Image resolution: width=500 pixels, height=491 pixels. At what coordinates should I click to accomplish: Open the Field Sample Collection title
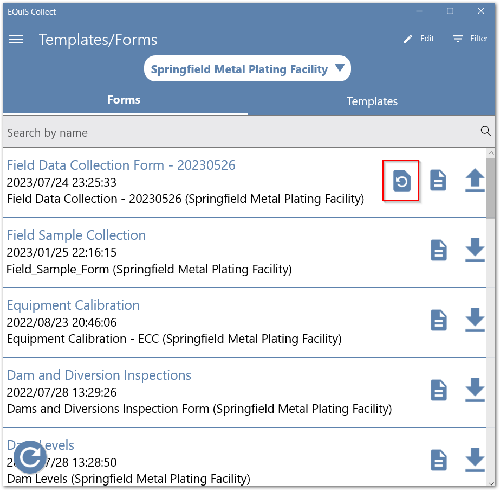click(x=76, y=235)
